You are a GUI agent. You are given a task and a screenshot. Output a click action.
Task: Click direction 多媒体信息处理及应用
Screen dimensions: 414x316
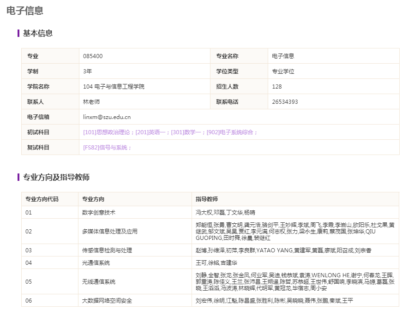(x=110, y=232)
